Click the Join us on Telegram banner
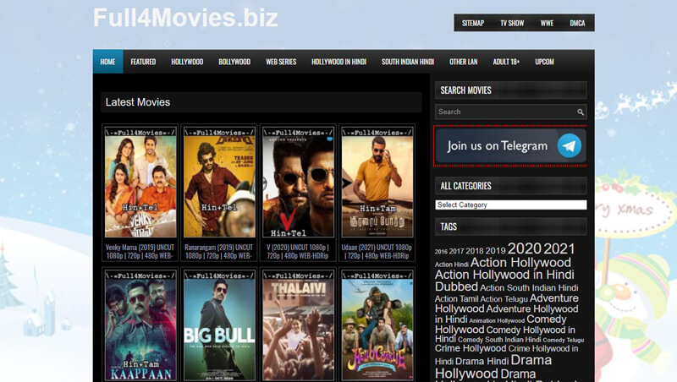This screenshot has width=677, height=382. [510, 145]
